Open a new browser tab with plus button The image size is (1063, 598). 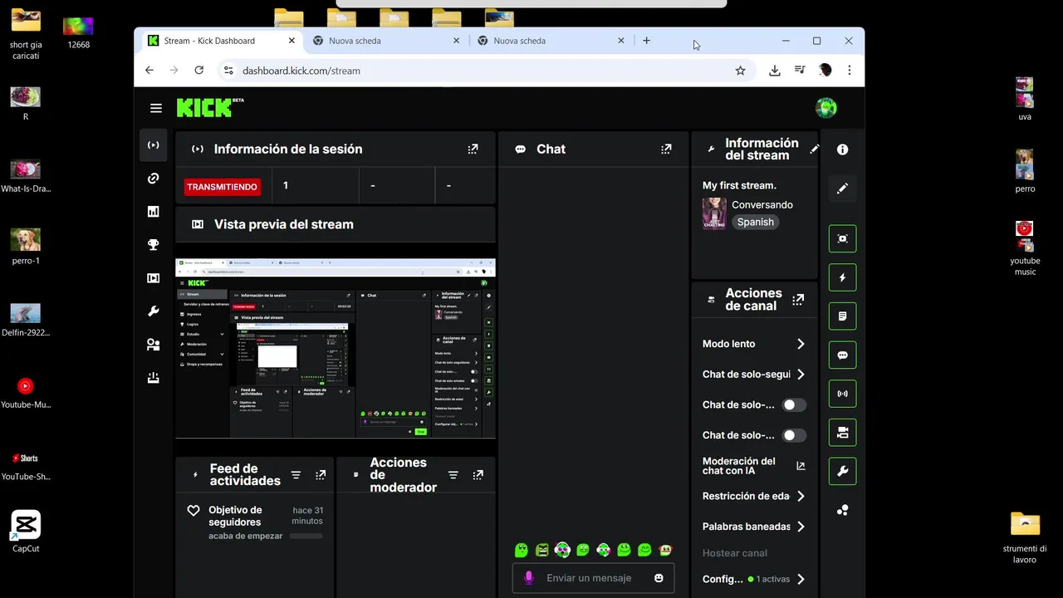pyautogui.click(x=646, y=41)
